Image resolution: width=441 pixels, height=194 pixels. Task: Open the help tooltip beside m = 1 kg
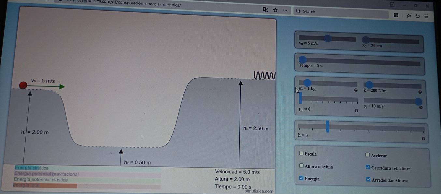(x=356, y=90)
